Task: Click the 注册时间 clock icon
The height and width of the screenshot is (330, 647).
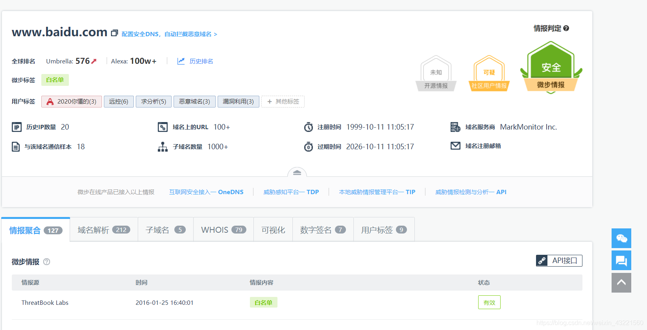Action: pos(309,127)
